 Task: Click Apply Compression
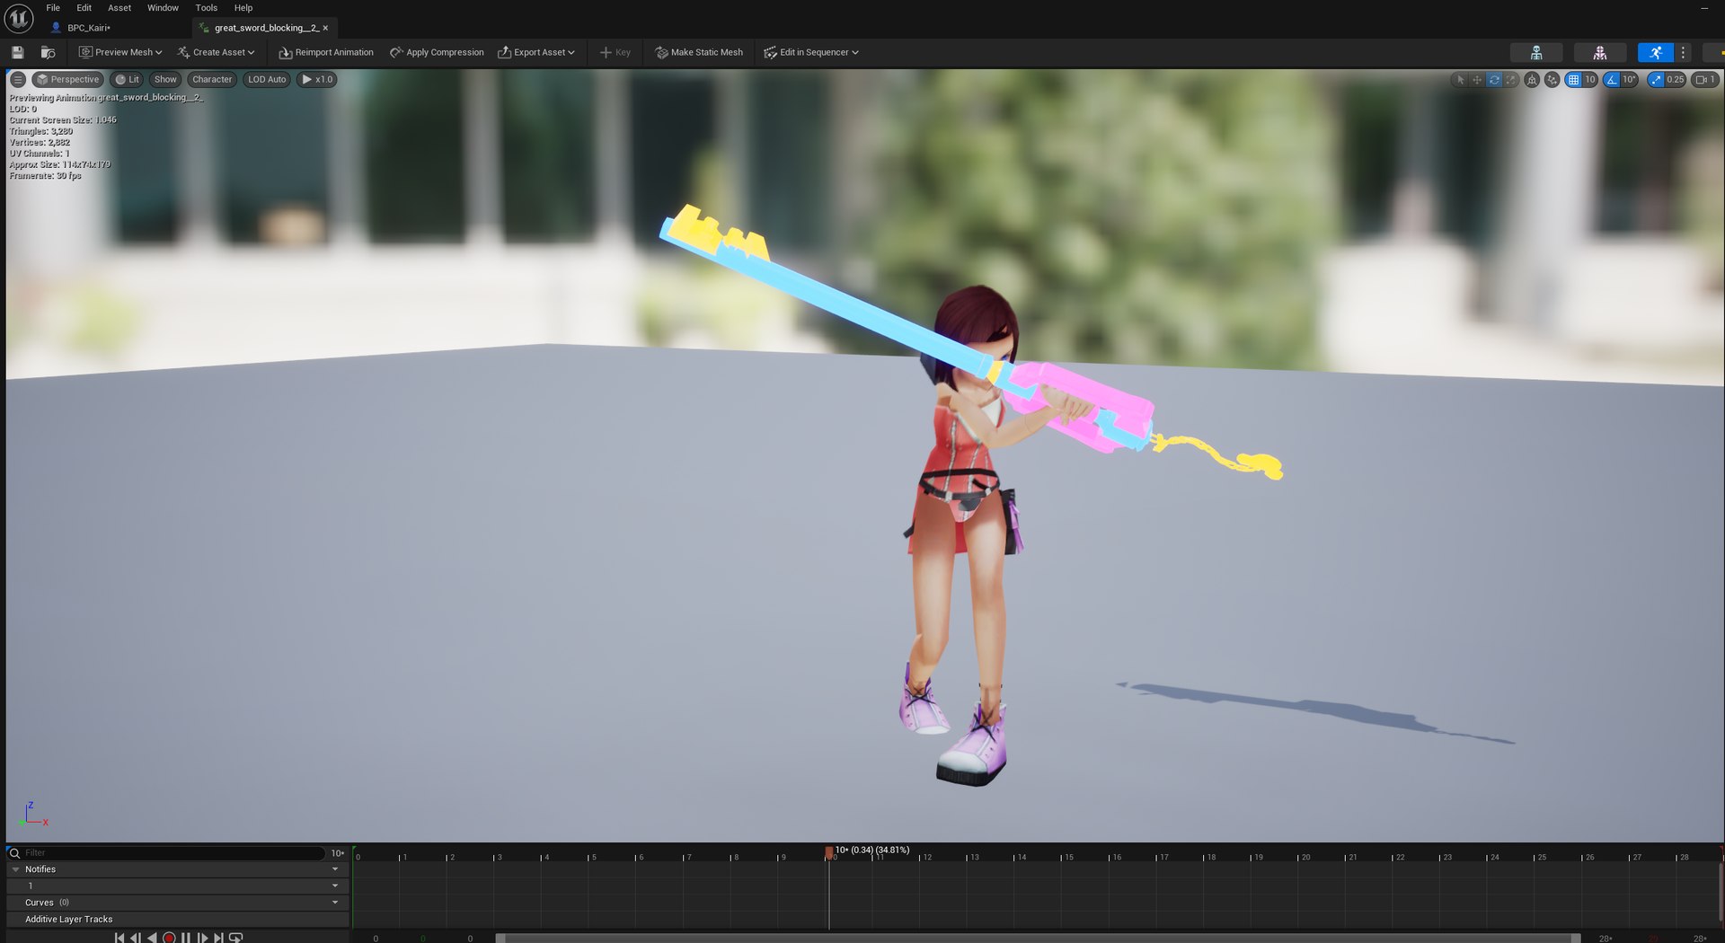point(437,52)
